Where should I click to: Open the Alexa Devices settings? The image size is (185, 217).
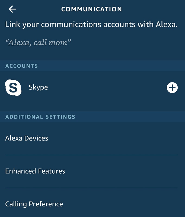(x=26, y=138)
